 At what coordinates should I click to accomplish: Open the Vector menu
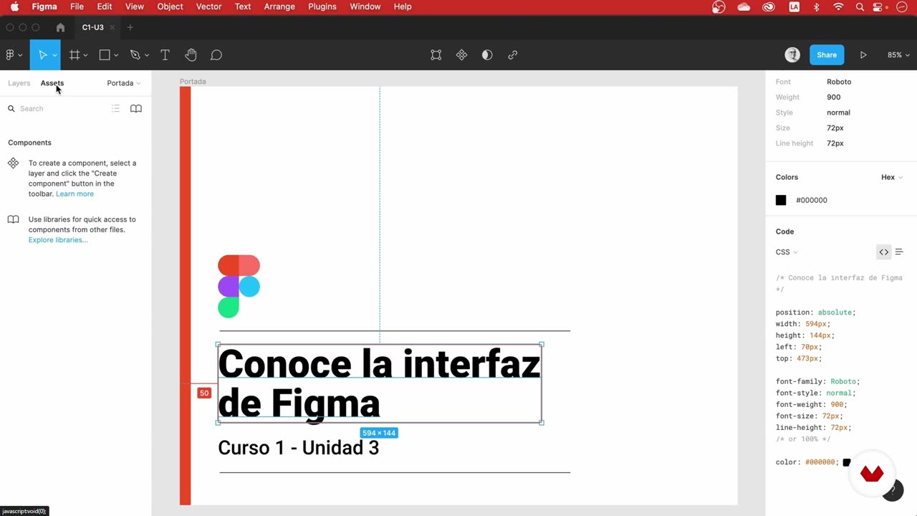pos(208,6)
